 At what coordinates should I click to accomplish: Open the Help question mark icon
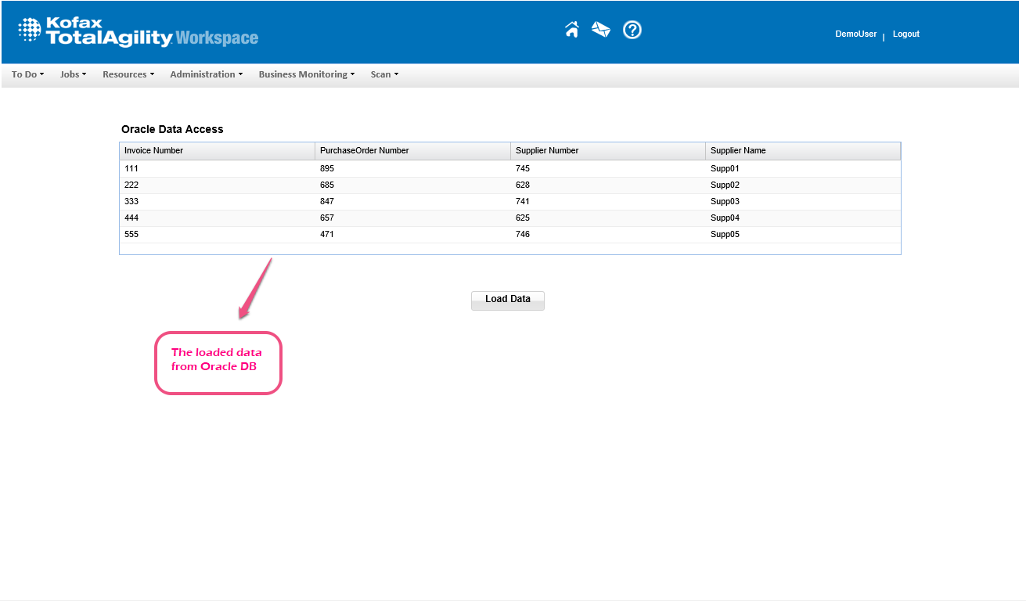tap(632, 30)
